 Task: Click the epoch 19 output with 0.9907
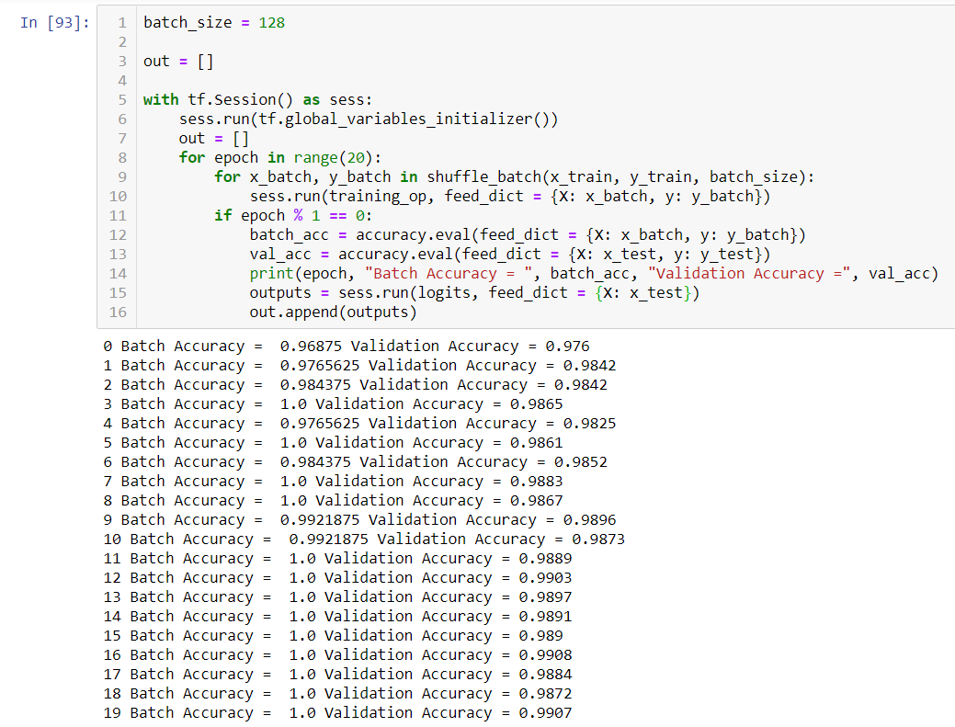(337, 713)
